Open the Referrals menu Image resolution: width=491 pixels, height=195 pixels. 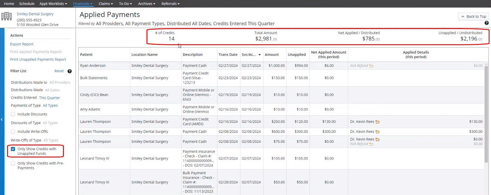coord(170,4)
